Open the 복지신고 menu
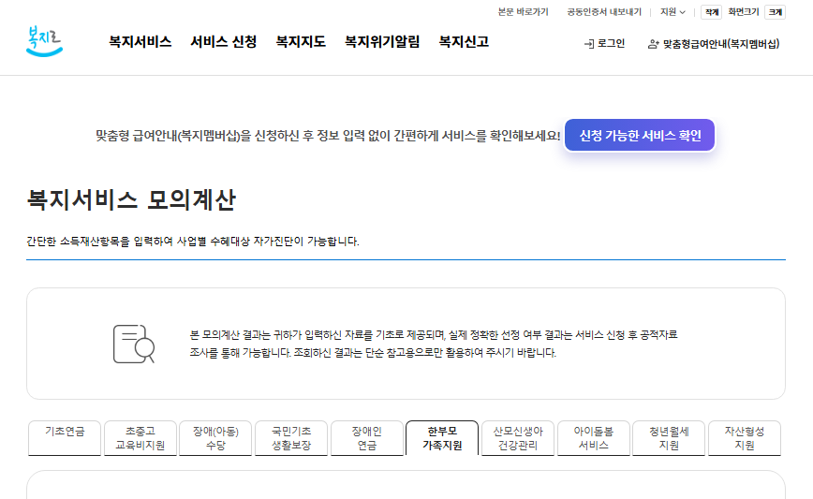This screenshot has width=813, height=499. click(x=464, y=42)
